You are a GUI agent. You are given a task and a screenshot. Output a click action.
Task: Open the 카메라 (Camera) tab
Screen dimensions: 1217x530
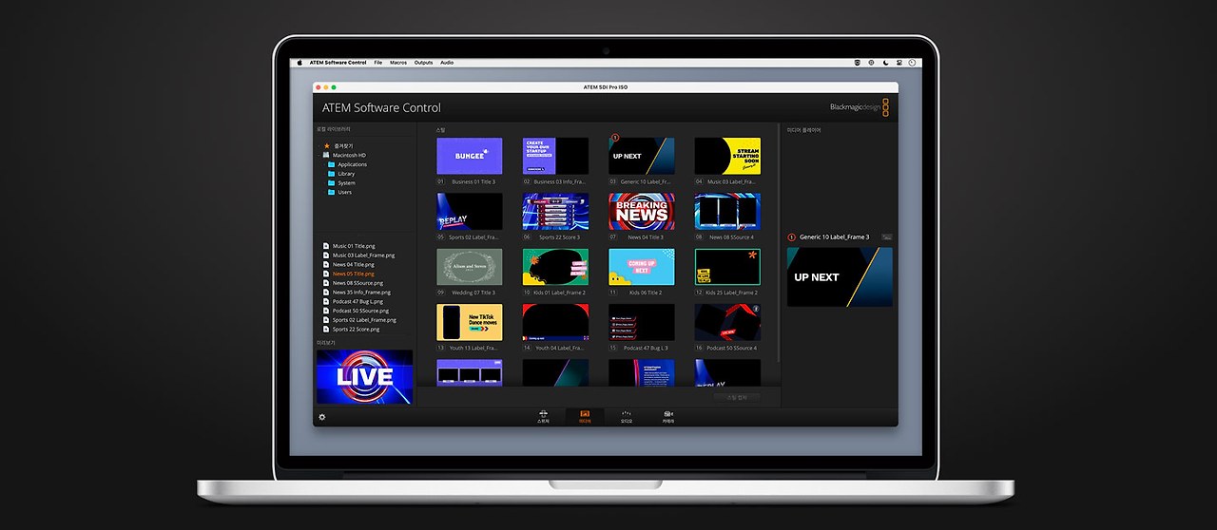click(x=668, y=417)
